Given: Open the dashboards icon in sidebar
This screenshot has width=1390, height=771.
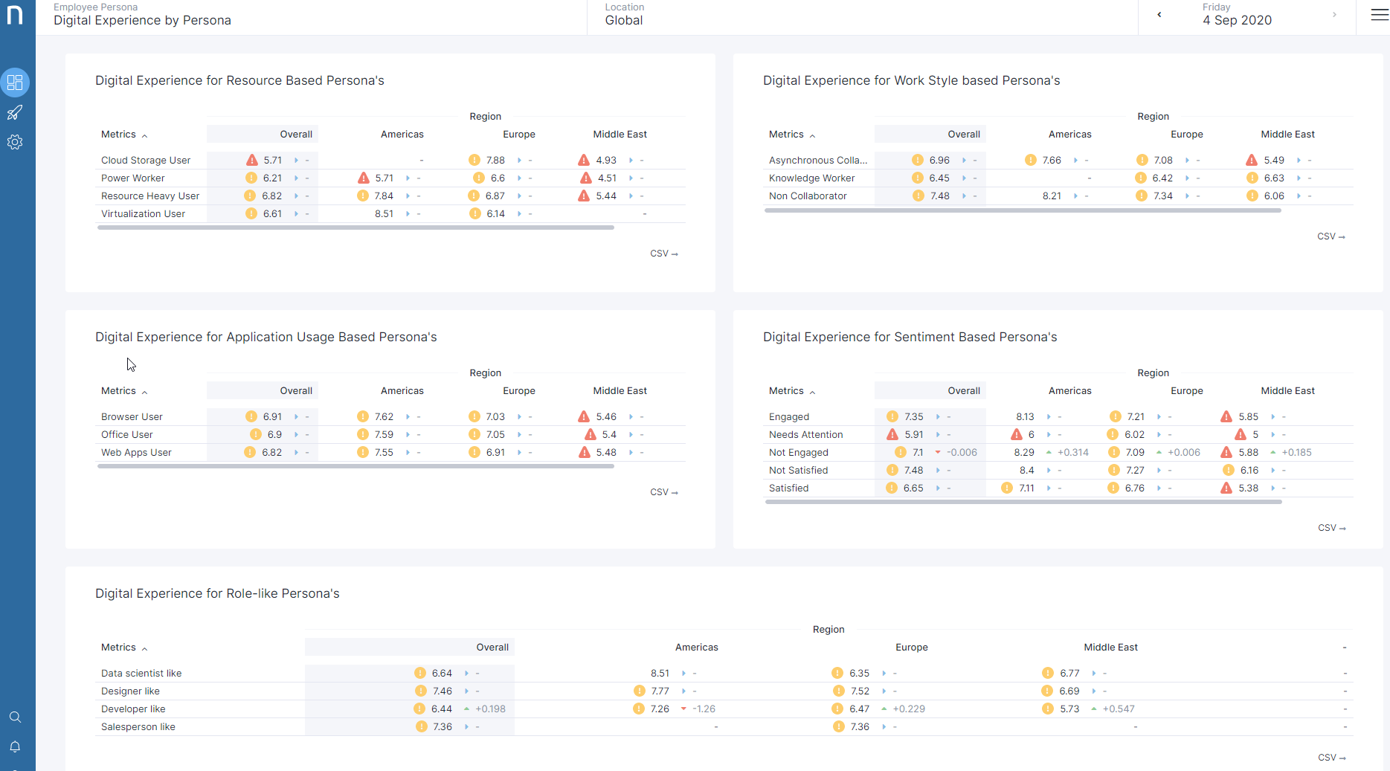Looking at the screenshot, I should pyautogui.click(x=15, y=83).
